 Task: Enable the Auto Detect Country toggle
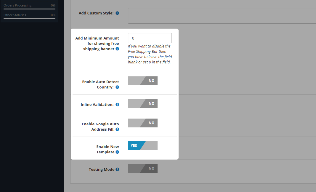click(142, 81)
